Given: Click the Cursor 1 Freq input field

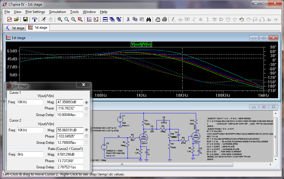Looking at the screenshot, I should coord(30,102).
